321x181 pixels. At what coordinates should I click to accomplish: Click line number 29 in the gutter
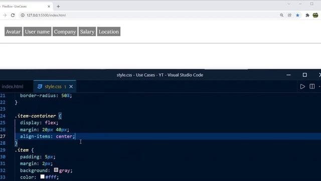click(3, 150)
